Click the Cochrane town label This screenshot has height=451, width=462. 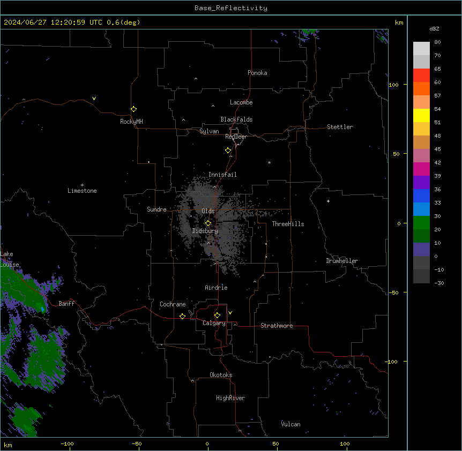(x=173, y=304)
